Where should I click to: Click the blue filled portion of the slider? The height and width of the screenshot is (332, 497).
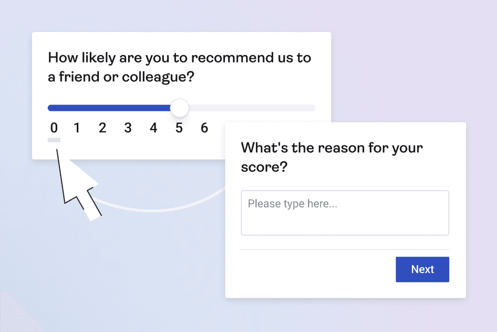[x=105, y=107]
